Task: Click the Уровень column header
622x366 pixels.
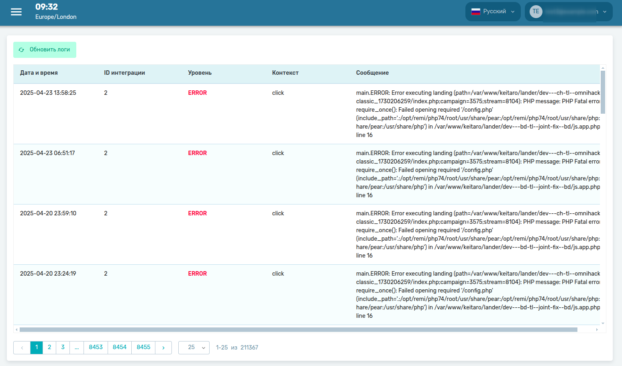Action: [200, 73]
